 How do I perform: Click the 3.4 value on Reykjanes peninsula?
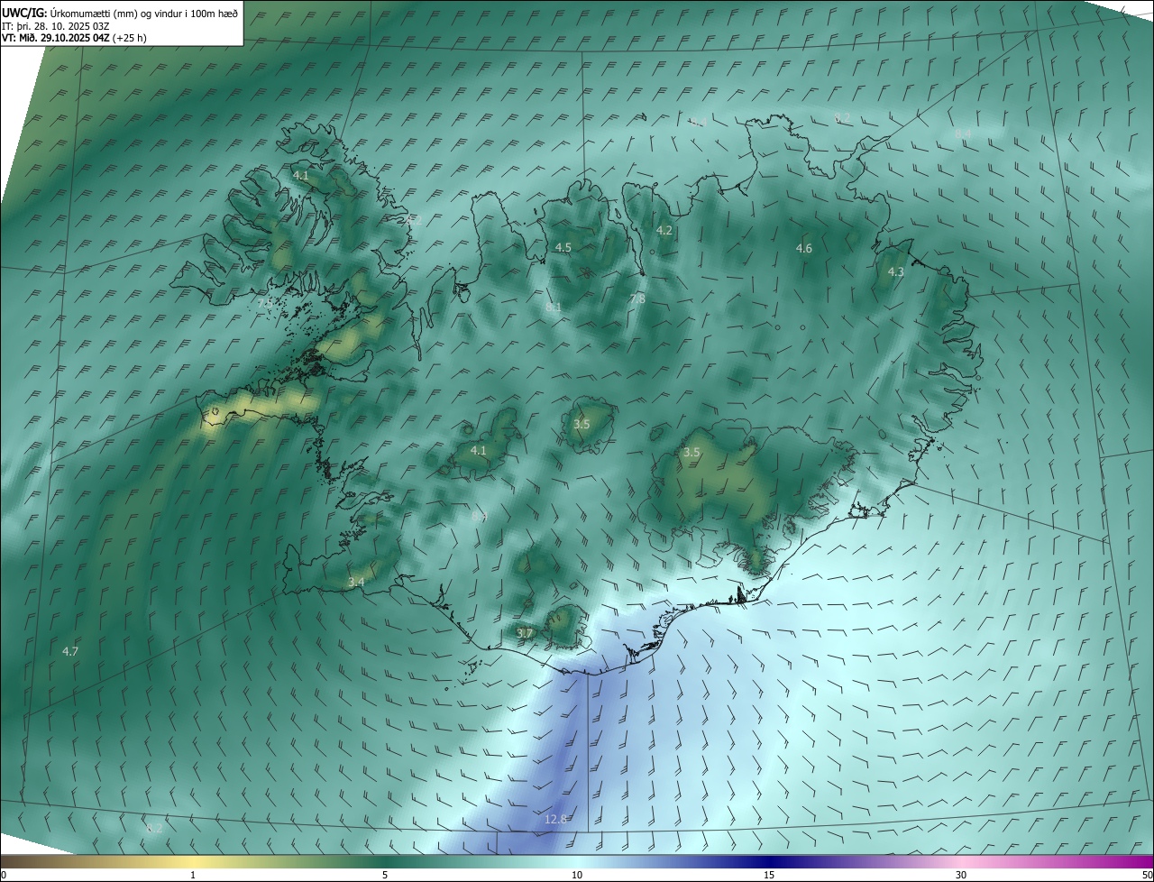[x=356, y=583]
